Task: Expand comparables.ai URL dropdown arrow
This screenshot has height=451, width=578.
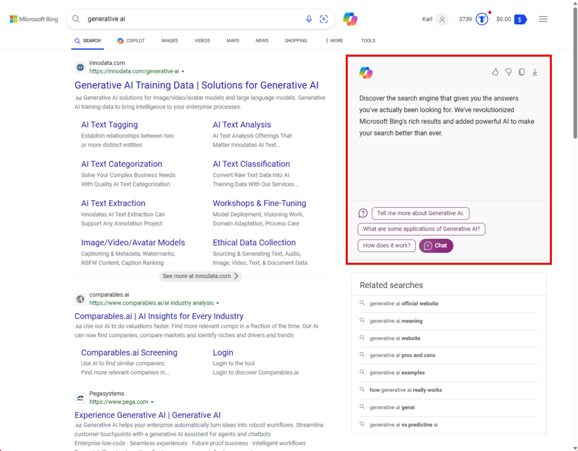Action: (217, 303)
